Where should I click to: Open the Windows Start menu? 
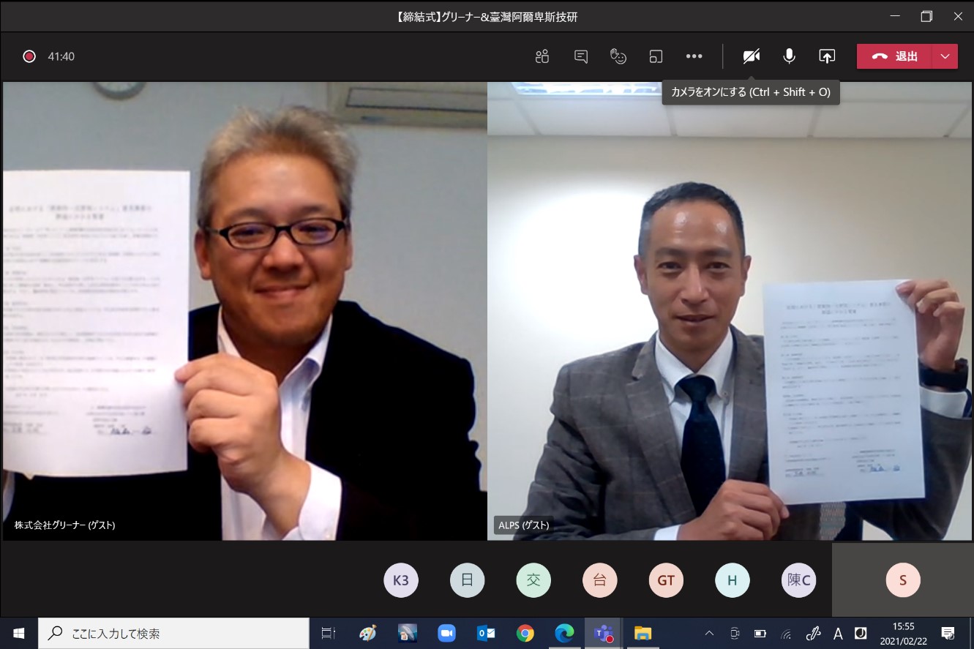(18, 633)
